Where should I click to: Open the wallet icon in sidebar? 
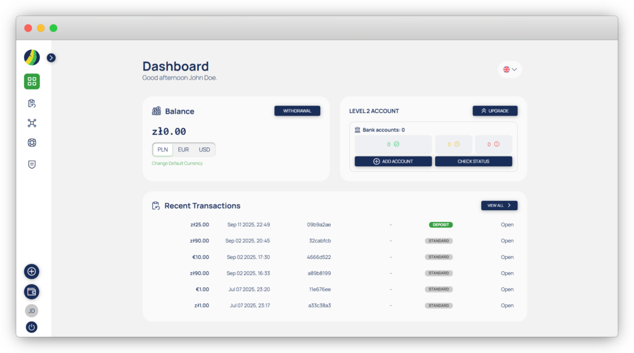pyautogui.click(x=32, y=292)
